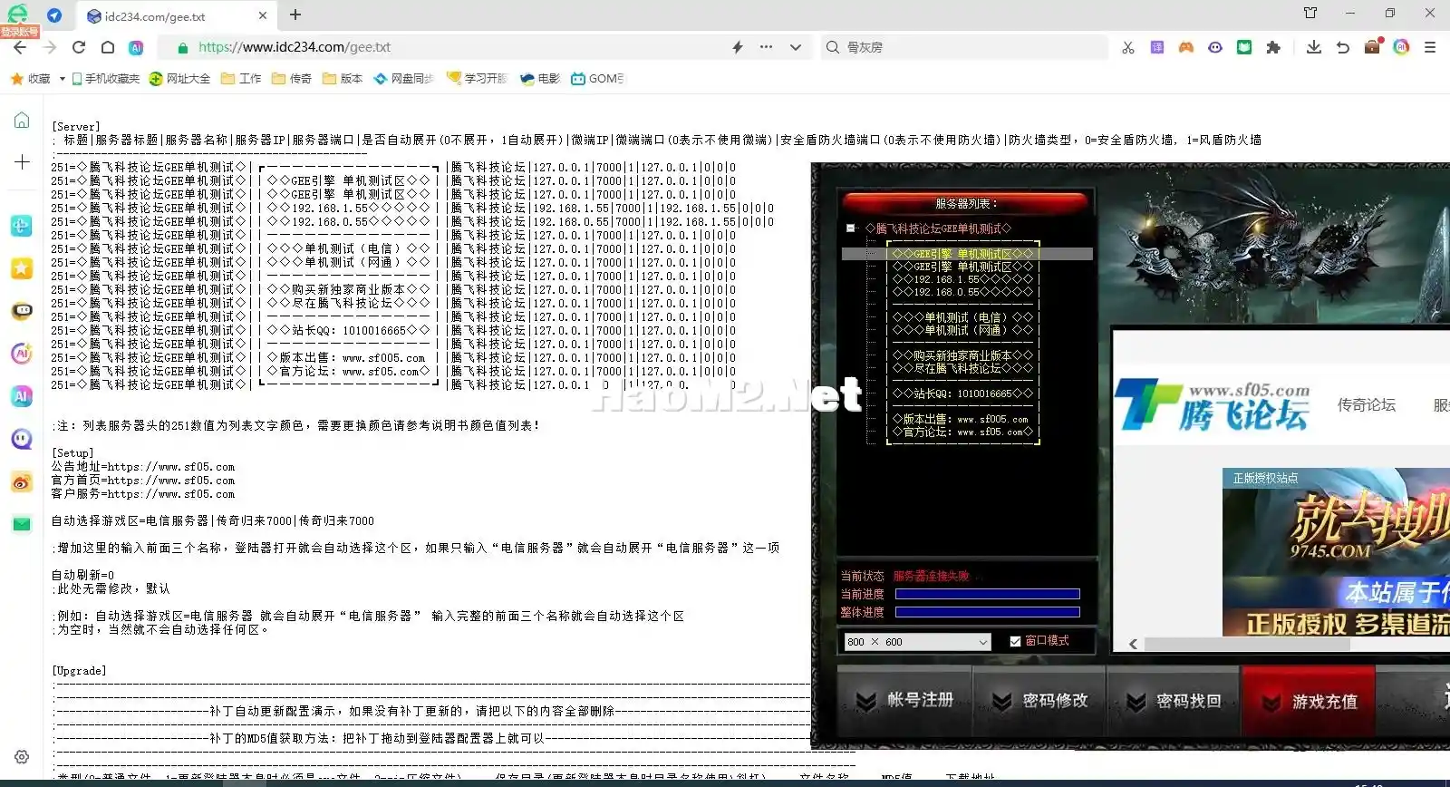1450x787 pixels.
Task: Open the 工作 bookmark folder
Action: coord(241,79)
